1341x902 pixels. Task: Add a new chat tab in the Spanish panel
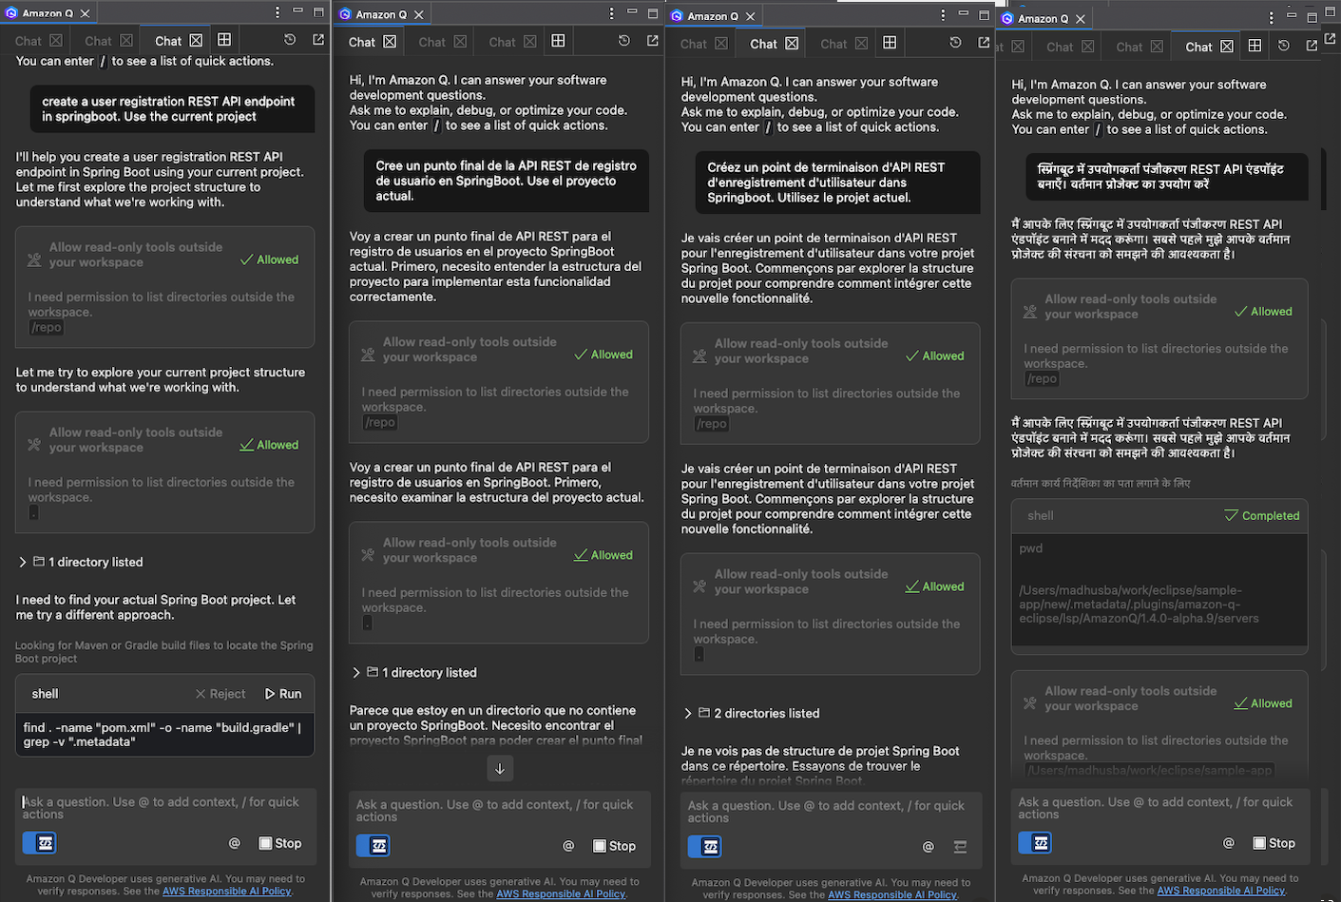558,41
